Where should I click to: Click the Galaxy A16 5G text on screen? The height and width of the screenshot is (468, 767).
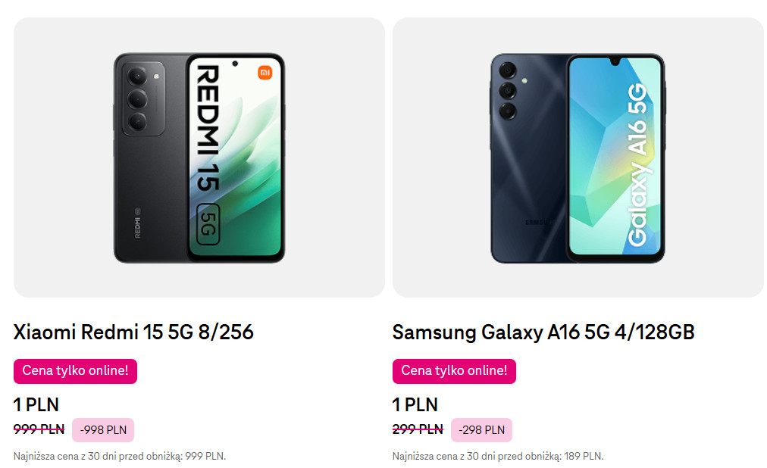pyautogui.click(x=637, y=165)
